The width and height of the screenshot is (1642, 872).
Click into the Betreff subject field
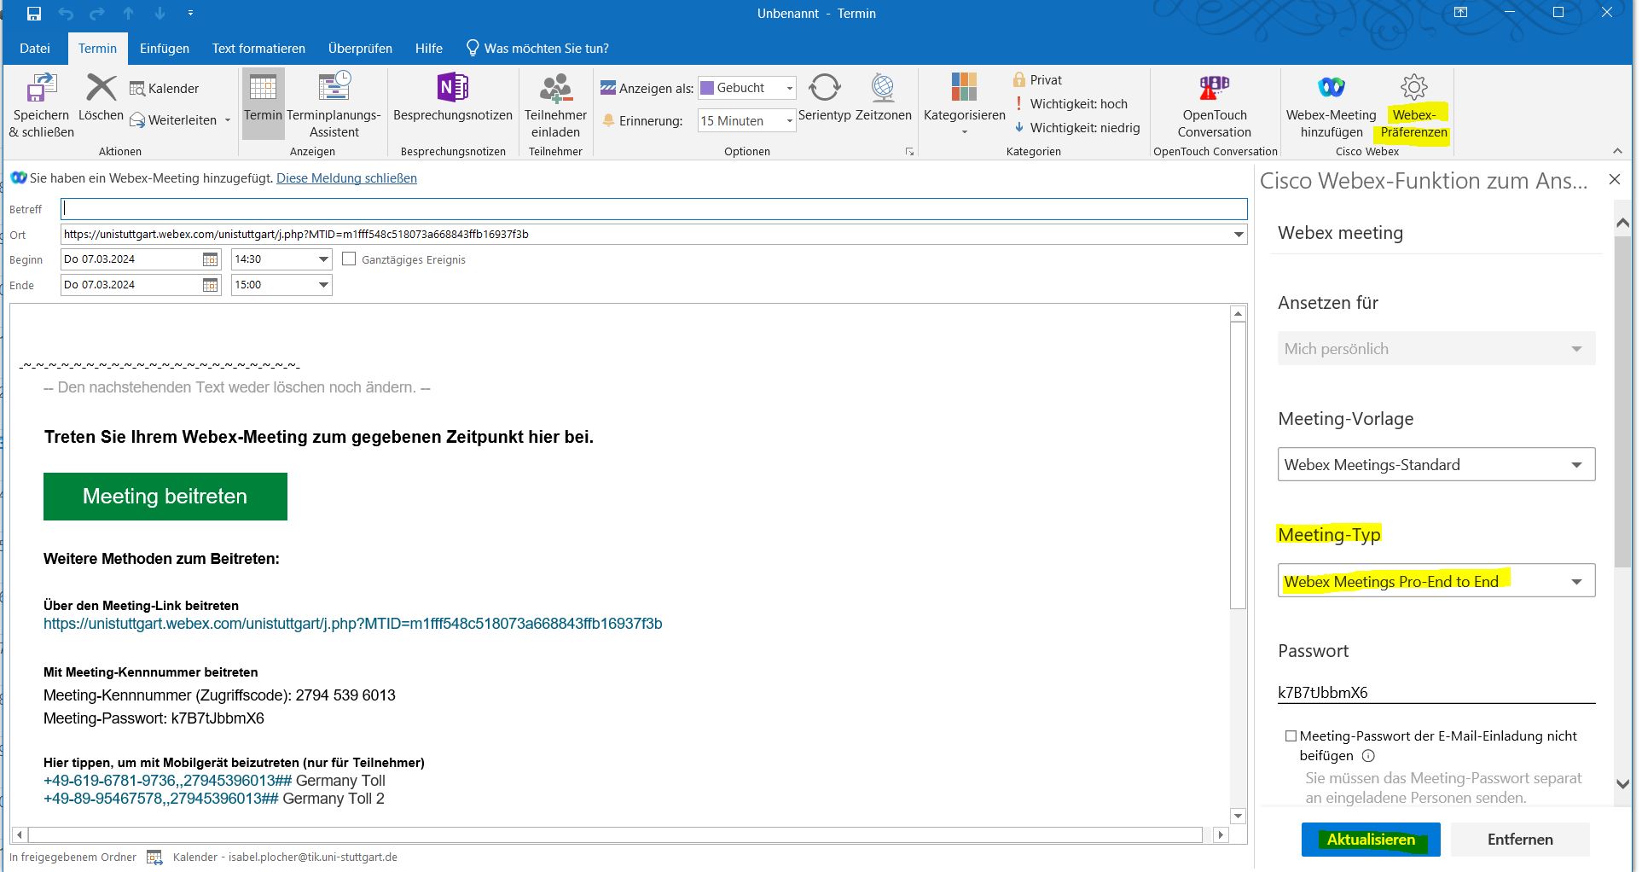653,209
